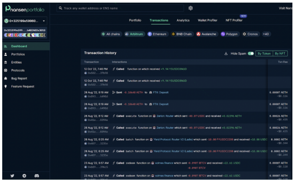
Task: Click the Avalanche logo icon
Action: click(198, 34)
